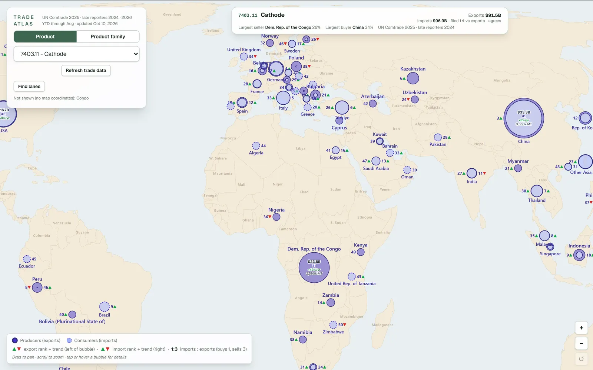
Task: Switch to the Product family tab
Action: click(108, 37)
